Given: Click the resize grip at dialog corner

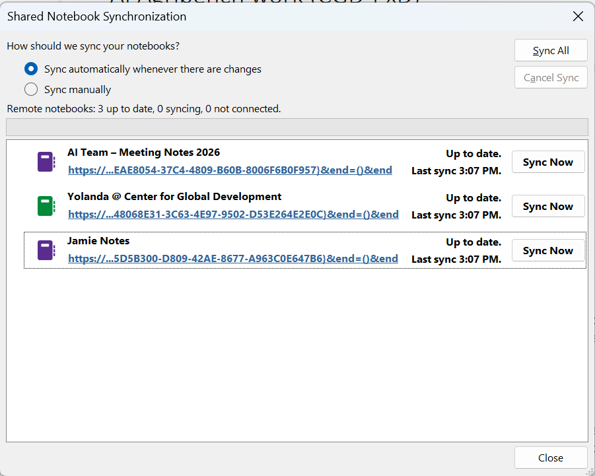Looking at the screenshot, I should (x=590, y=472).
